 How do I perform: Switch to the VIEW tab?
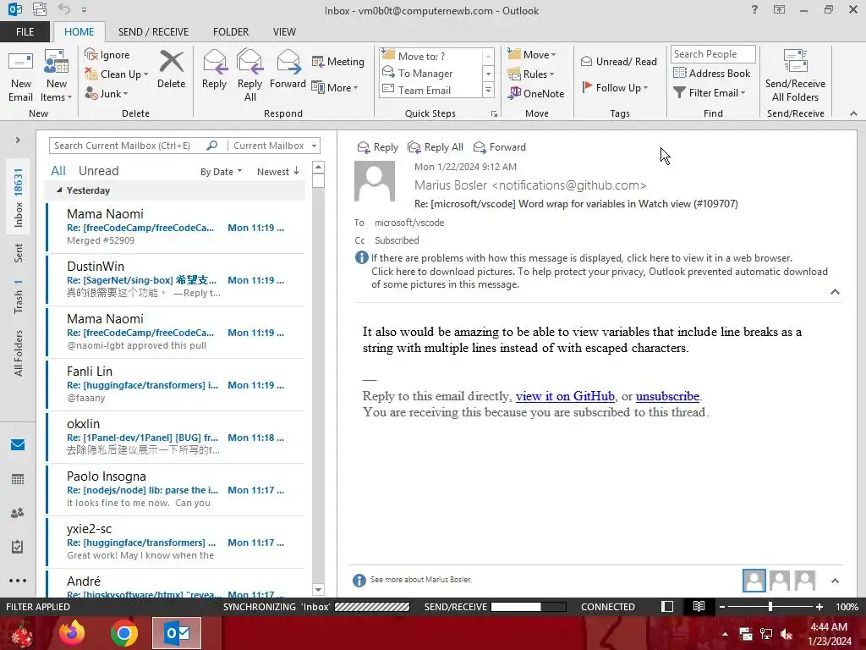(284, 31)
